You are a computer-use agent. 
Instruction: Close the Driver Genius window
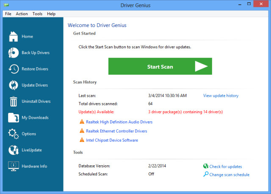click(261, 4)
